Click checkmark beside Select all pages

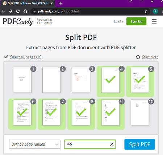click(x=6, y=57)
